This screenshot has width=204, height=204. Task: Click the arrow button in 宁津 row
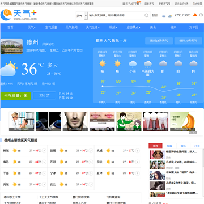coord(91,173)
